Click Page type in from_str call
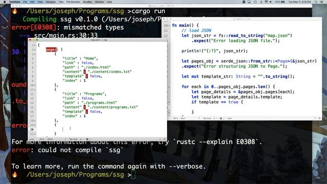 283,61
